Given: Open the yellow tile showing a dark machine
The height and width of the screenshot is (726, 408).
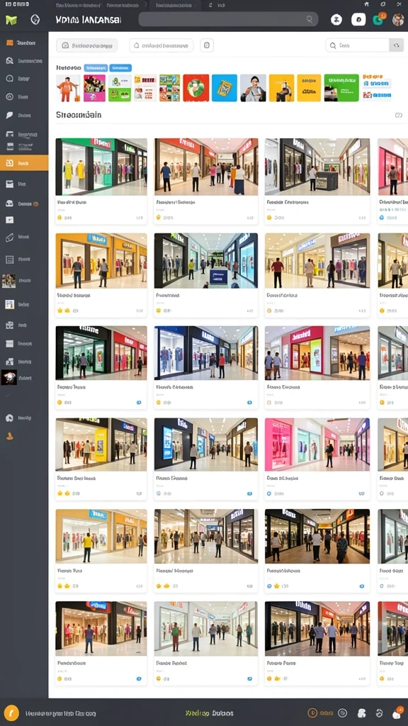Looking at the screenshot, I should [281, 88].
